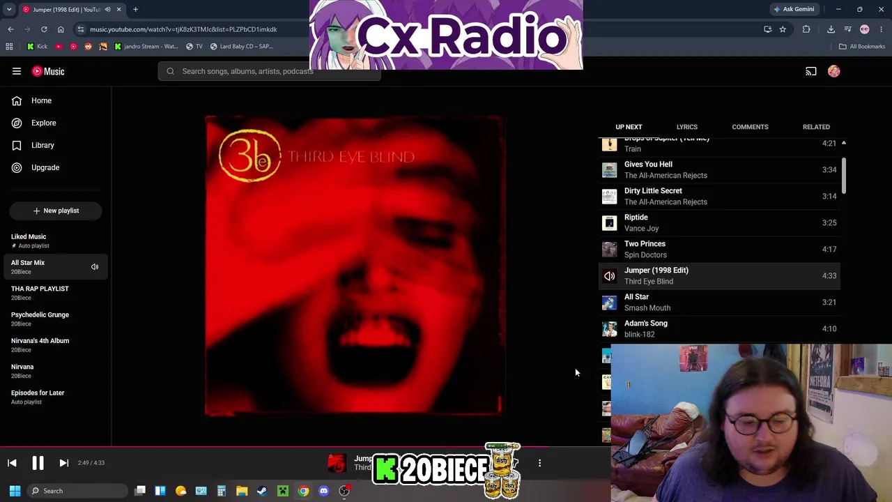Open the Kick bookmark
The image size is (892, 502).
click(37, 47)
